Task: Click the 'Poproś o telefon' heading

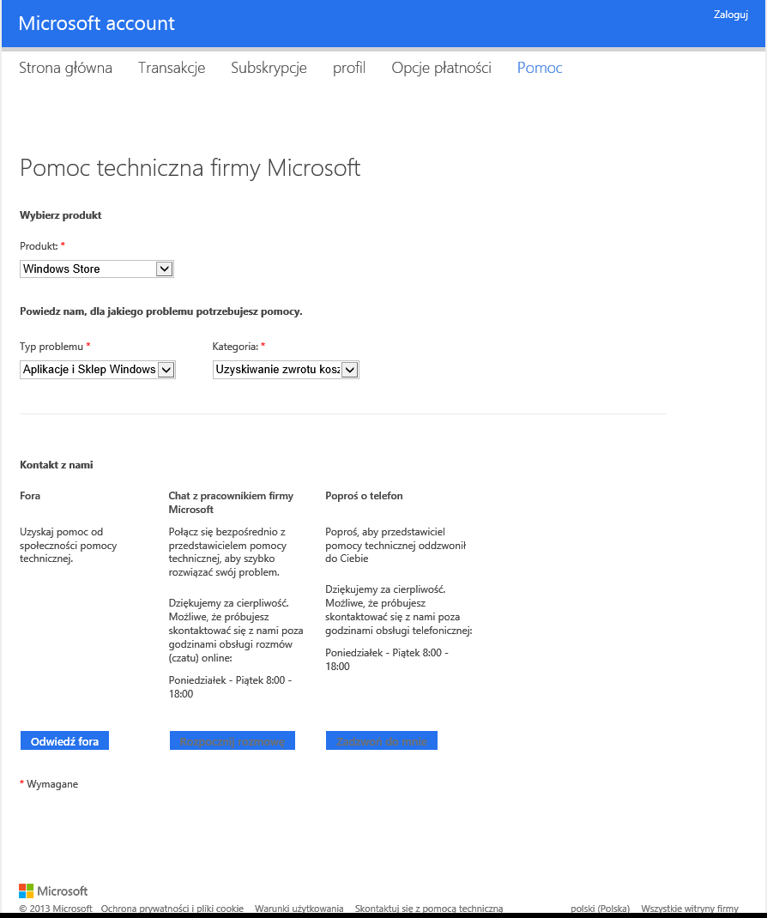Action: (364, 496)
